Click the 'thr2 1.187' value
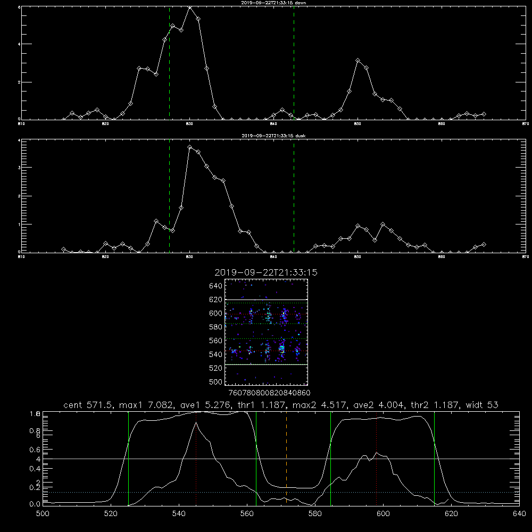Screen dimensions: 532x532 (x=435, y=405)
